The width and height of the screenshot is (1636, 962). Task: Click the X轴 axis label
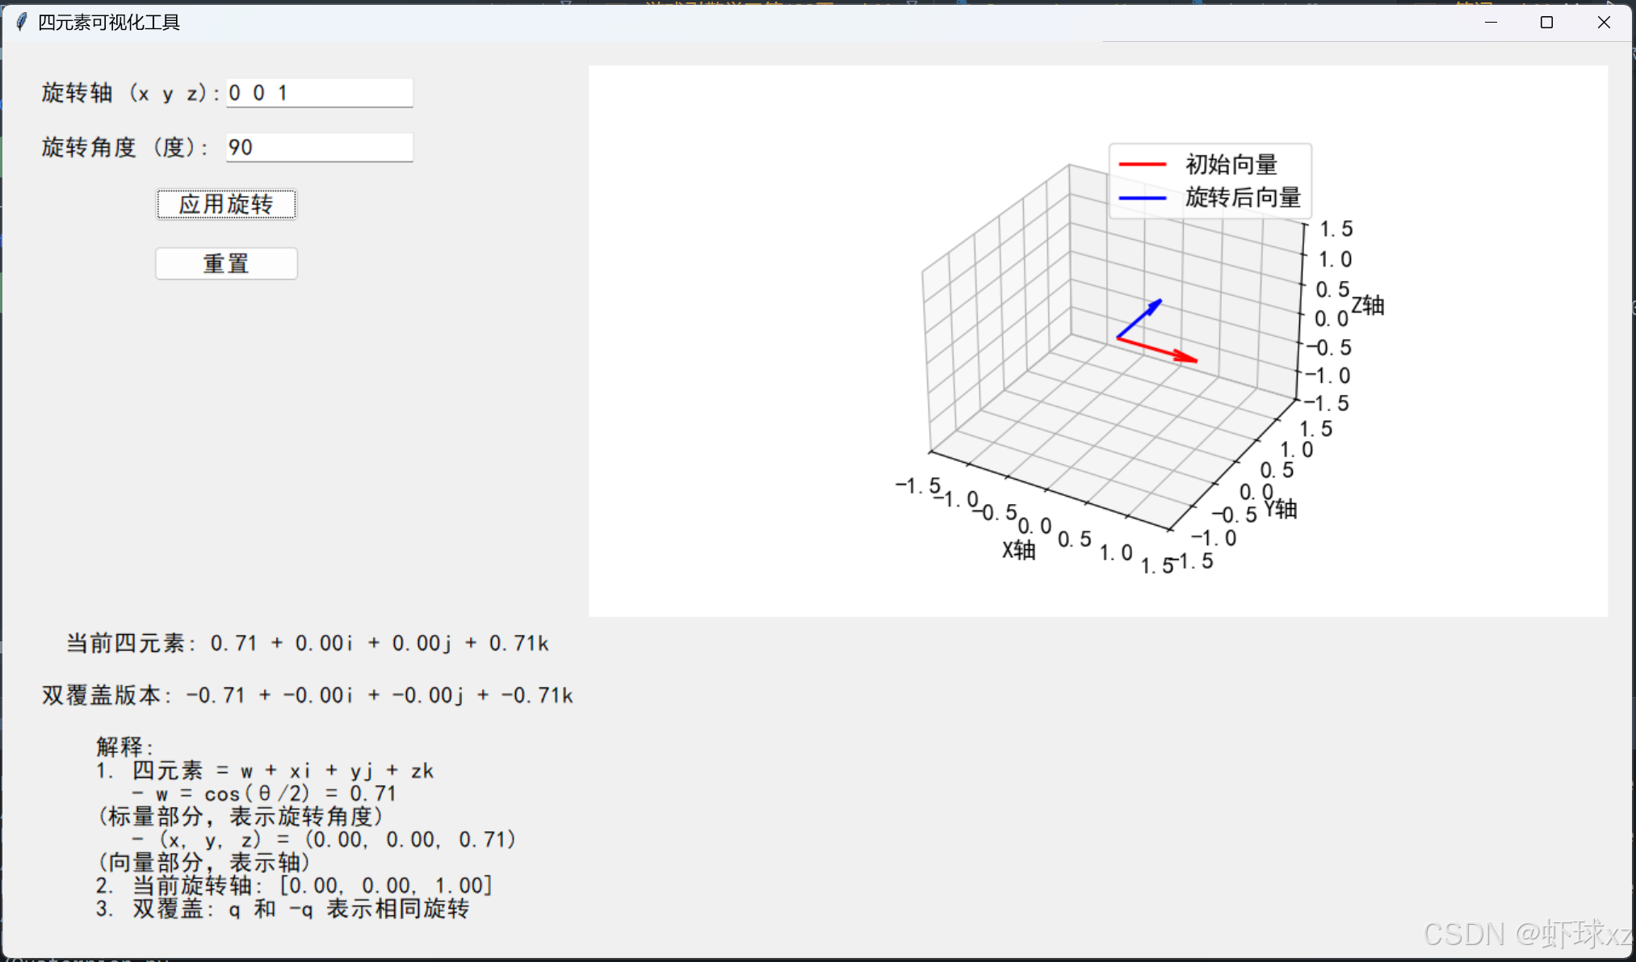coord(1018,550)
